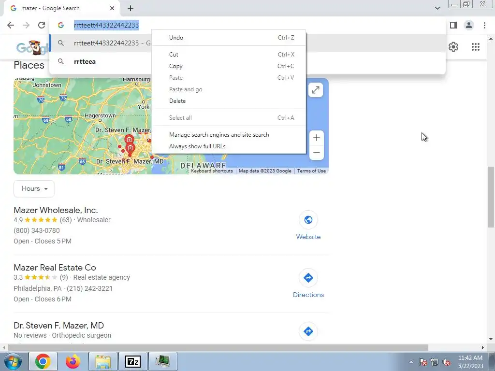Click the Website link label
Screen dimensions: 495x371
(x=308, y=237)
